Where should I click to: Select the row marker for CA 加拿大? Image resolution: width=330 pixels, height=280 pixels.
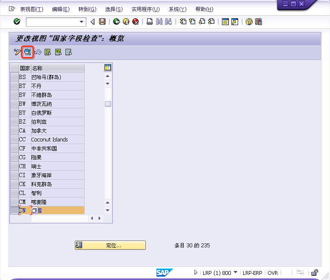14,130
